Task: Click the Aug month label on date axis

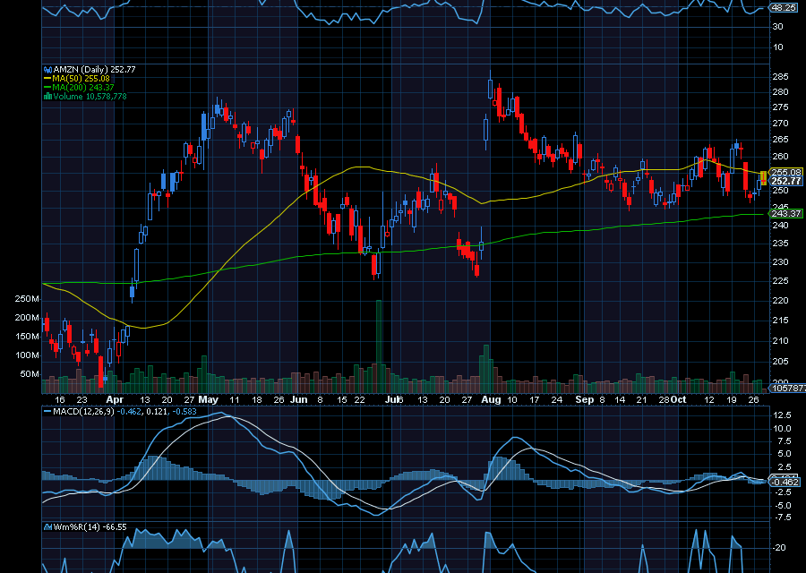Action: (491, 400)
